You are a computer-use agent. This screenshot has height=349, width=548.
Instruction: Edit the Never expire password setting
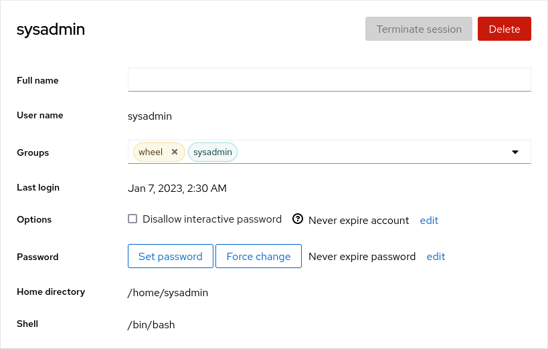point(436,256)
